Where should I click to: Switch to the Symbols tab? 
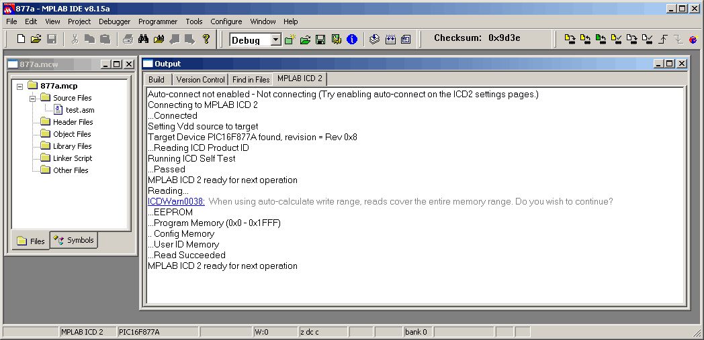[74, 240]
